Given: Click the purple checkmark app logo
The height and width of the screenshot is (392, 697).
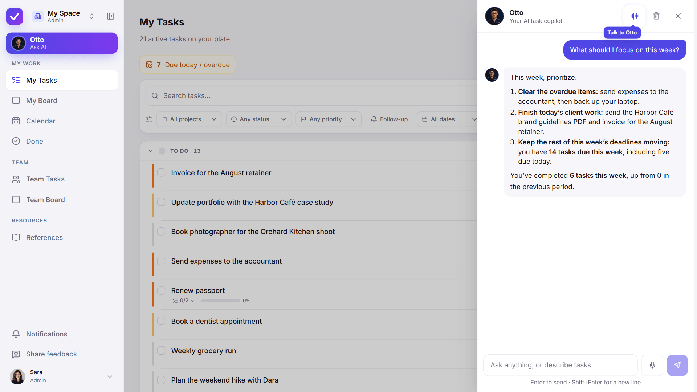Looking at the screenshot, I should tap(15, 16).
